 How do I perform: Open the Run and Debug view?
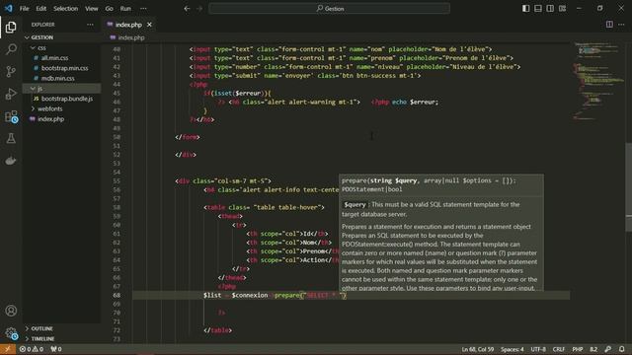pyautogui.click(x=11, y=94)
